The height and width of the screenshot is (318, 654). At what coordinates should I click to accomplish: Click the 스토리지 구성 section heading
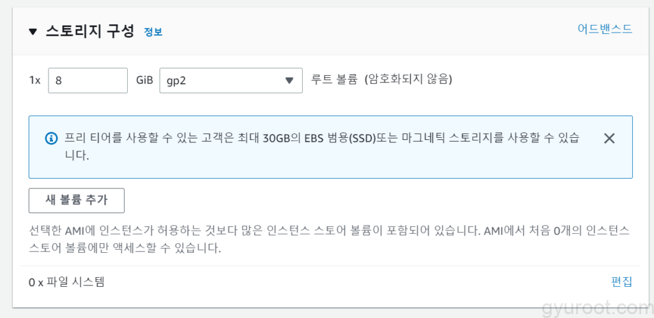89,31
